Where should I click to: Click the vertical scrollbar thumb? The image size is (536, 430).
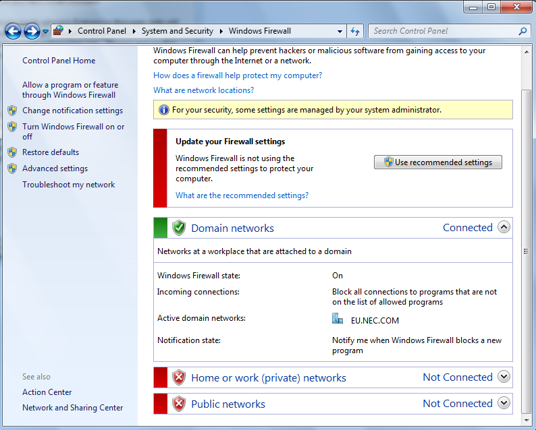coord(527,251)
